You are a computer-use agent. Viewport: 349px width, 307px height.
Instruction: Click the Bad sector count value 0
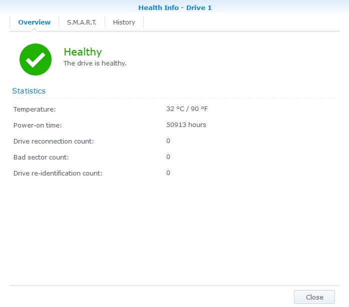(x=168, y=157)
